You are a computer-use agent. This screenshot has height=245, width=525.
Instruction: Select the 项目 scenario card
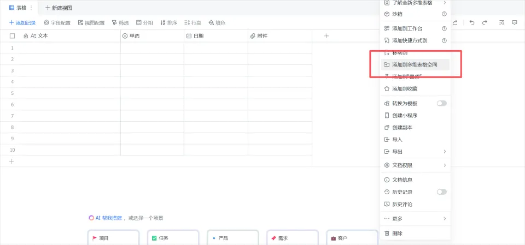point(114,238)
